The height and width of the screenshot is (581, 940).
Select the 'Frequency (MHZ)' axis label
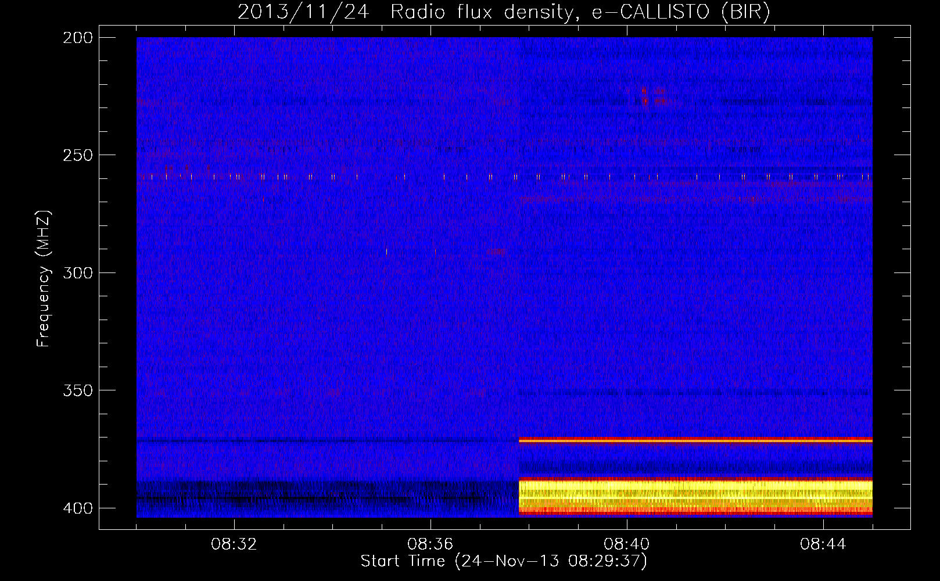(x=44, y=278)
